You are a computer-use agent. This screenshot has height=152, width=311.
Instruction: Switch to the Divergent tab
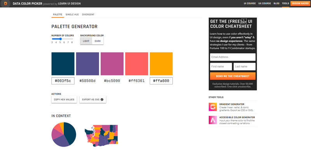coord(88,14)
